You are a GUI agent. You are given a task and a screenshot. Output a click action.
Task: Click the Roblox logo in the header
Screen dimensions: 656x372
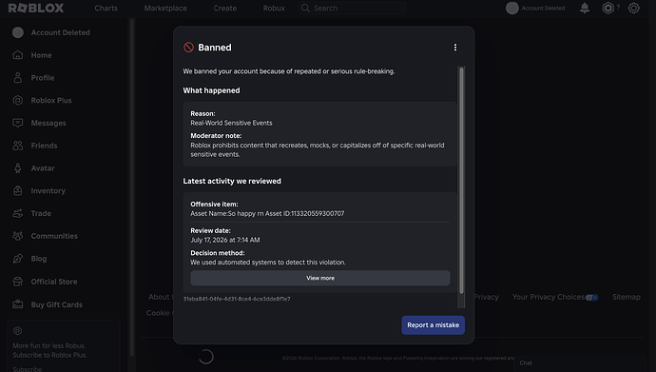(36, 8)
